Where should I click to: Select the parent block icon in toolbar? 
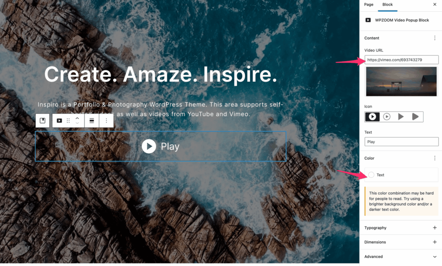tap(43, 121)
